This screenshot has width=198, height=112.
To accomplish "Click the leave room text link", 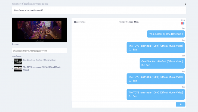I will coord(81,22).
